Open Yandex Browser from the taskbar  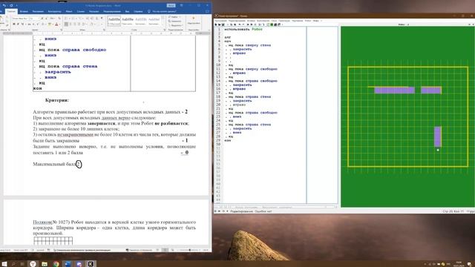[33, 264]
